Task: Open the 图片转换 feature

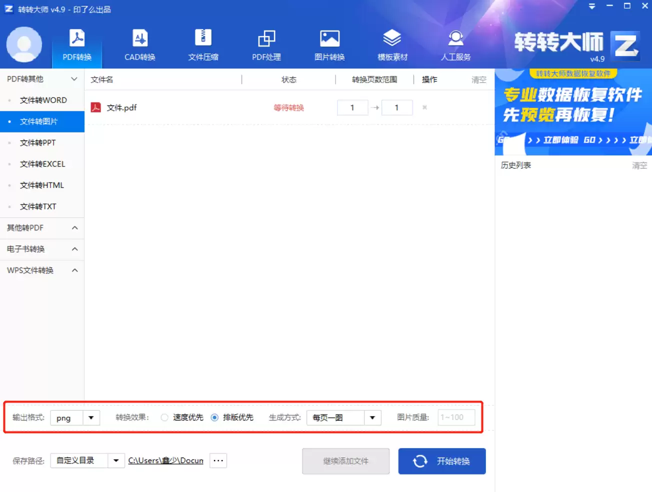Action: point(328,45)
